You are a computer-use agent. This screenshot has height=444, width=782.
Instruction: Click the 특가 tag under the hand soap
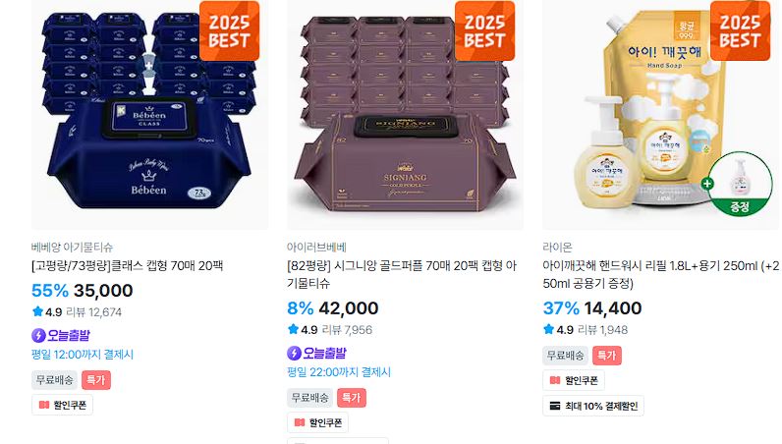tap(607, 356)
